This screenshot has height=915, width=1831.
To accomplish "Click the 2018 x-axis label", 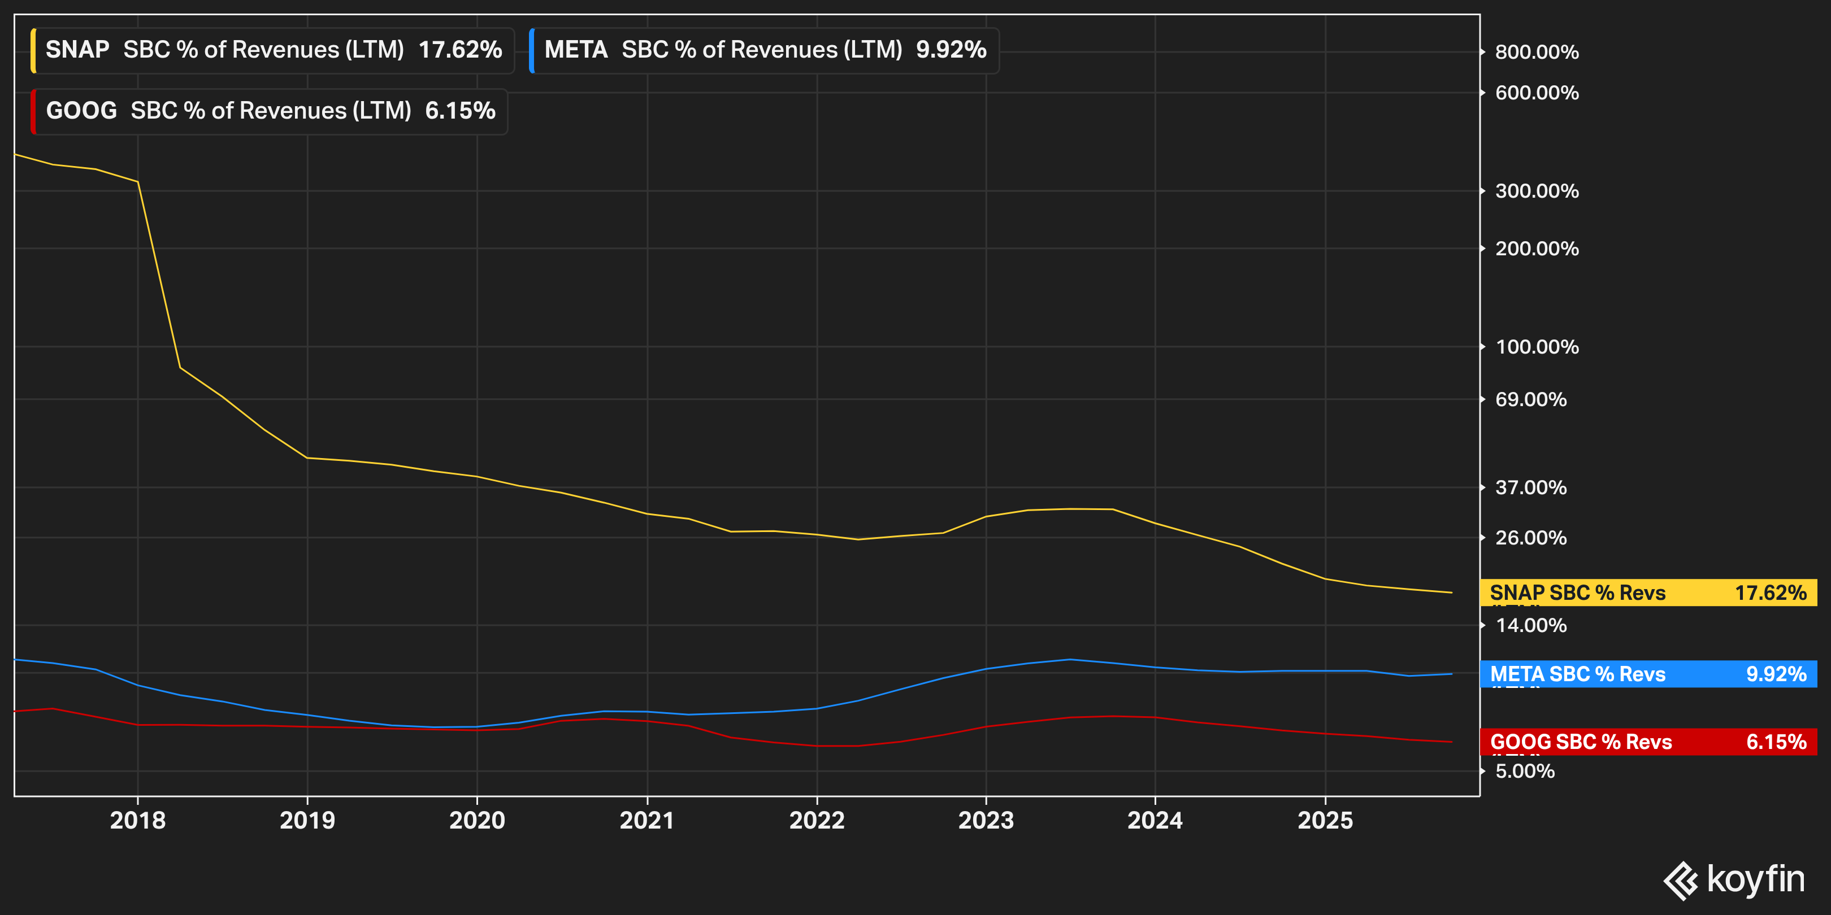I will click(138, 821).
